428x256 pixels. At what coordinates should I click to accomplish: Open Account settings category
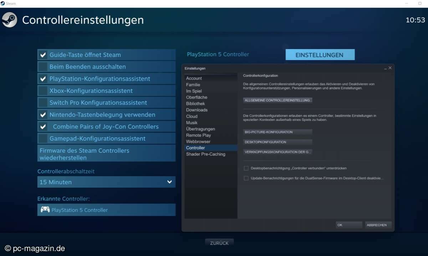tap(211, 78)
